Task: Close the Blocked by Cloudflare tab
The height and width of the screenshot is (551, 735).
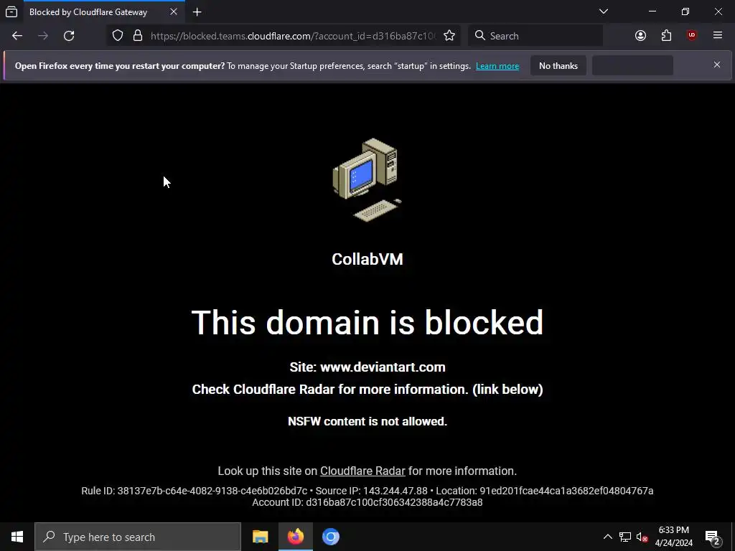Action: (x=174, y=11)
